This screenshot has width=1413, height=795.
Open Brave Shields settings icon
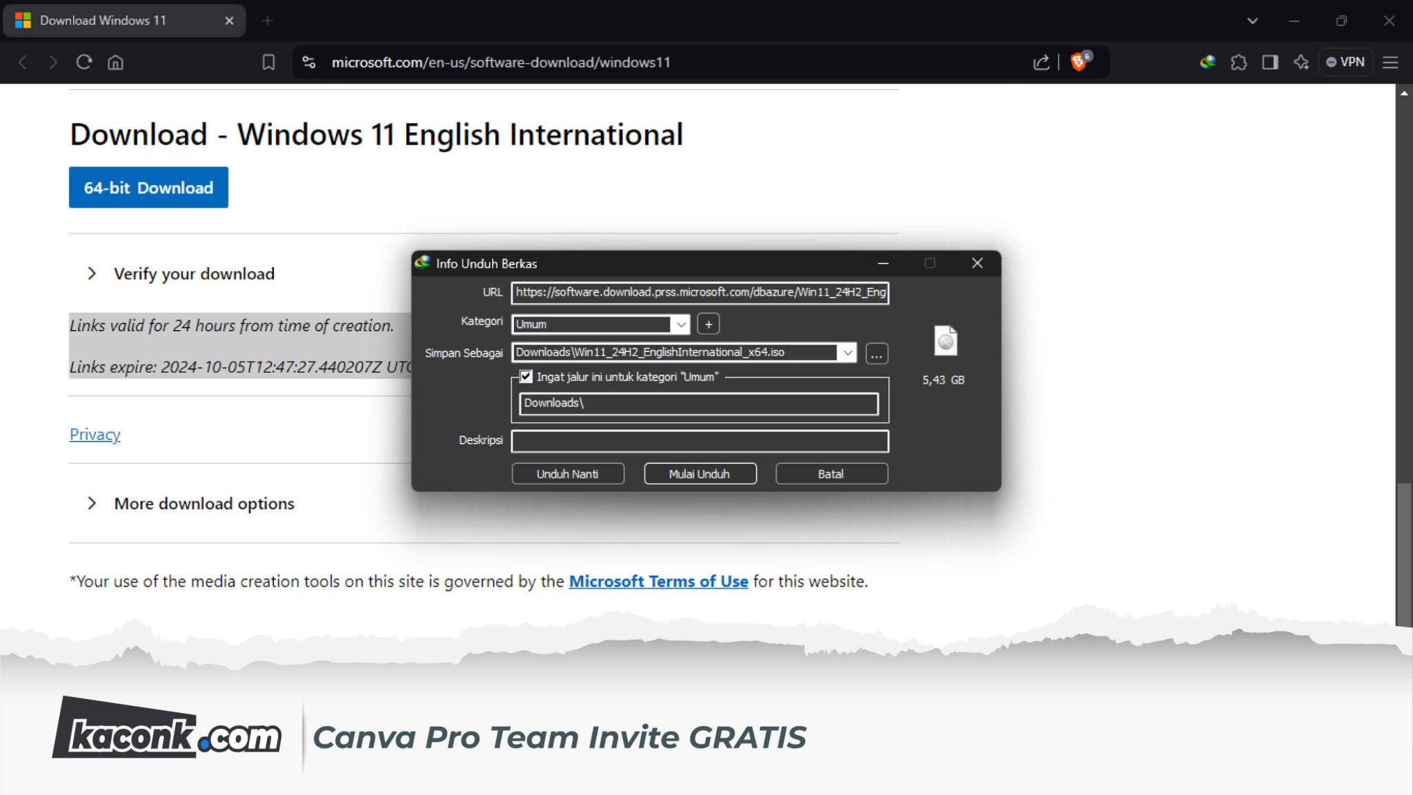tap(1080, 62)
